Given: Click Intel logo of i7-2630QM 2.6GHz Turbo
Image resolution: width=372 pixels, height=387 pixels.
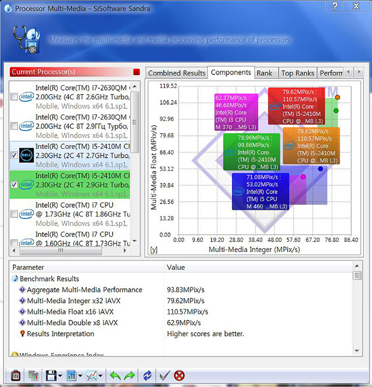Looking at the screenshot, I should point(27,97).
